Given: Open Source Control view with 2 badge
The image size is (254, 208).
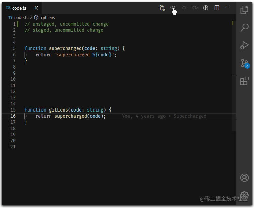Looking at the screenshot, I should pyautogui.click(x=244, y=63).
